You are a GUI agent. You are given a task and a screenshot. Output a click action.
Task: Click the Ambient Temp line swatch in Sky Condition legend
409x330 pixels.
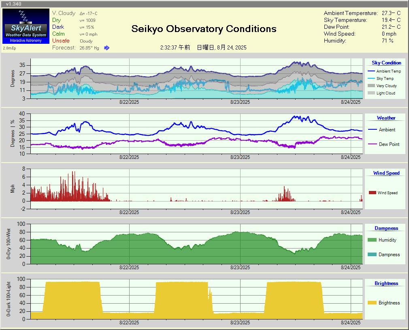(371, 71)
